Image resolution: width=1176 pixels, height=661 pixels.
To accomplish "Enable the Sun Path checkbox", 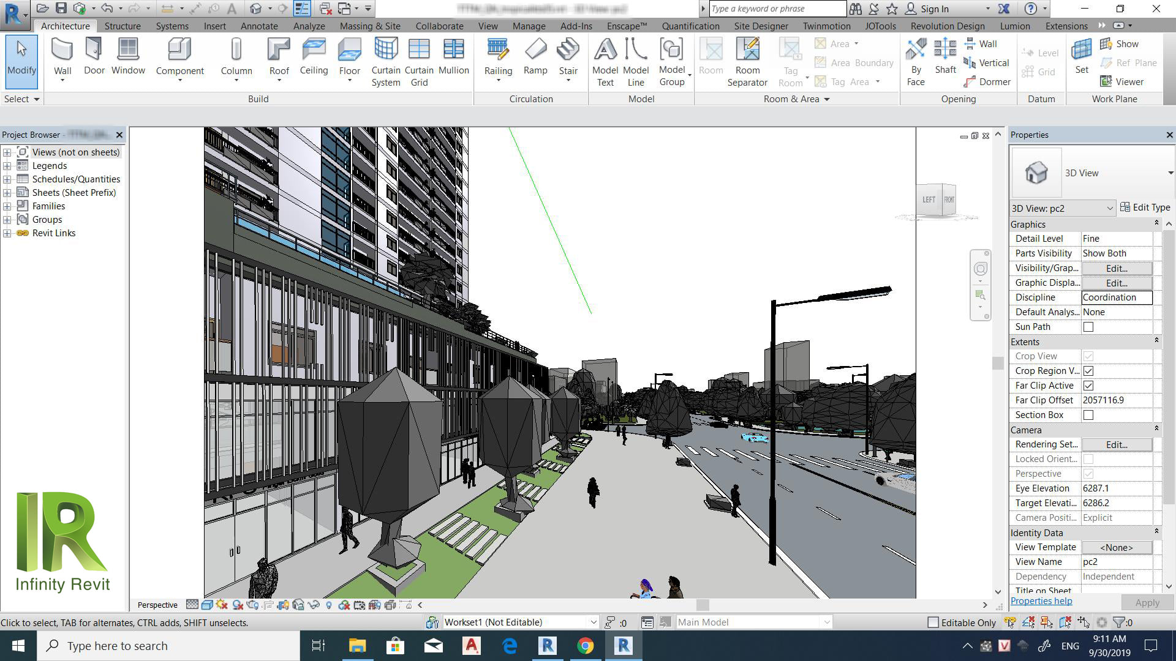I will click(1088, 327).
